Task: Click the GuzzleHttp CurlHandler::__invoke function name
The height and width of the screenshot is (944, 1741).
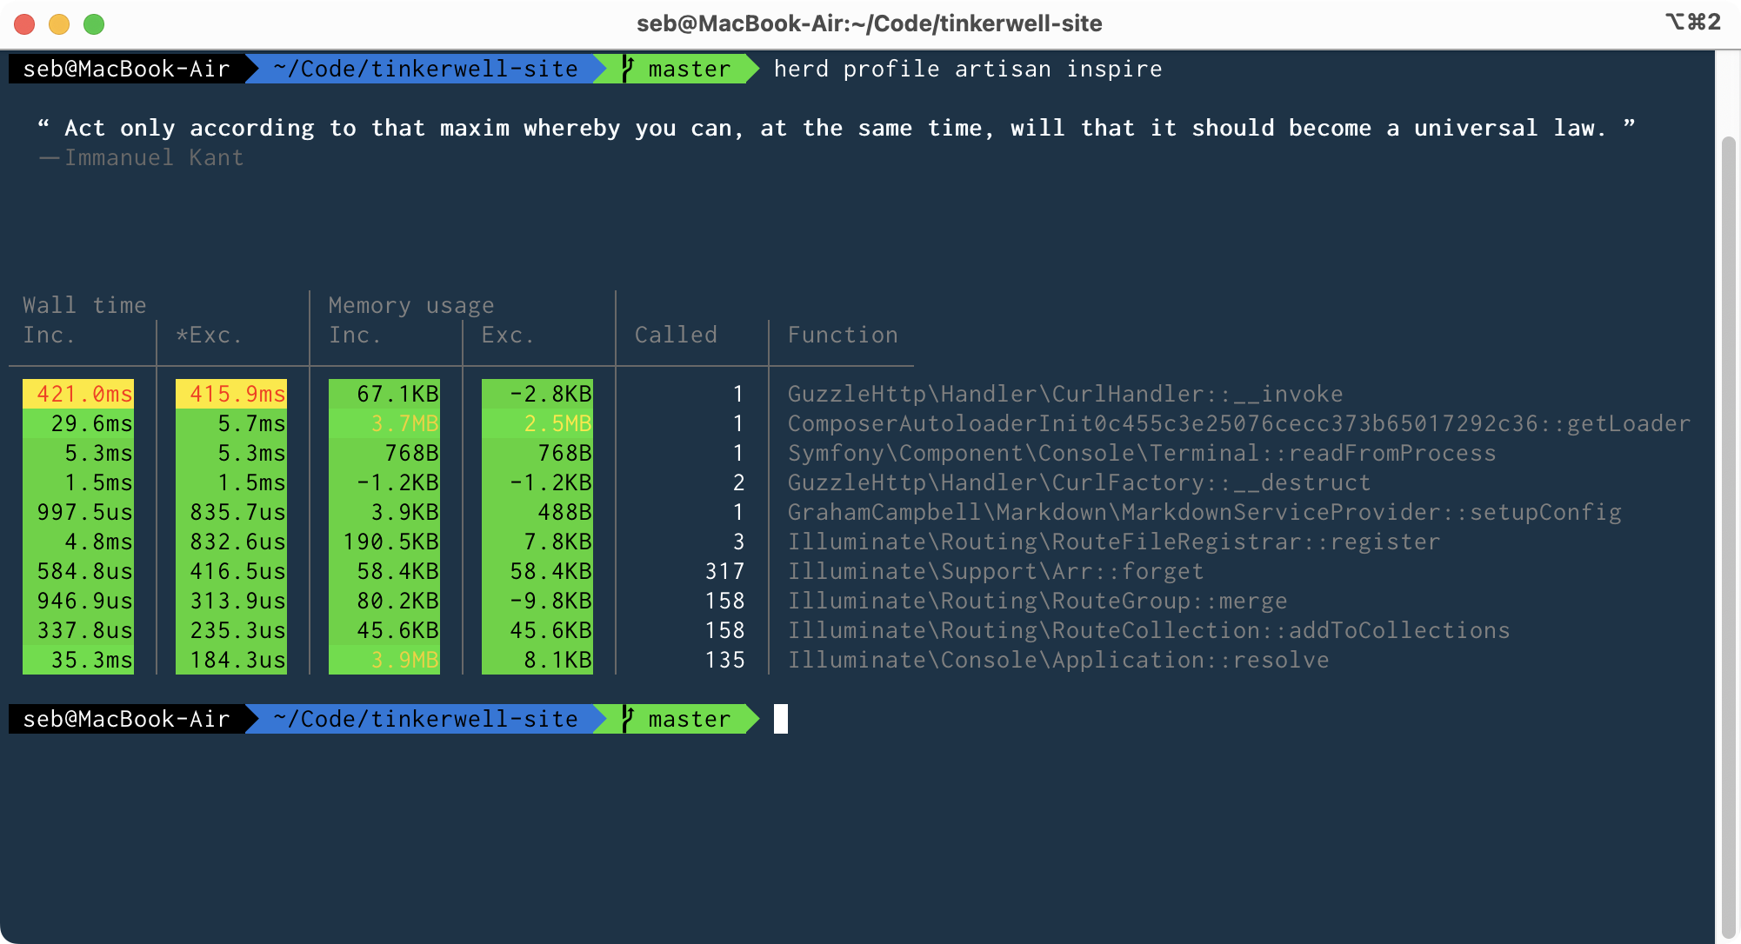Action: coord(1063,393)
